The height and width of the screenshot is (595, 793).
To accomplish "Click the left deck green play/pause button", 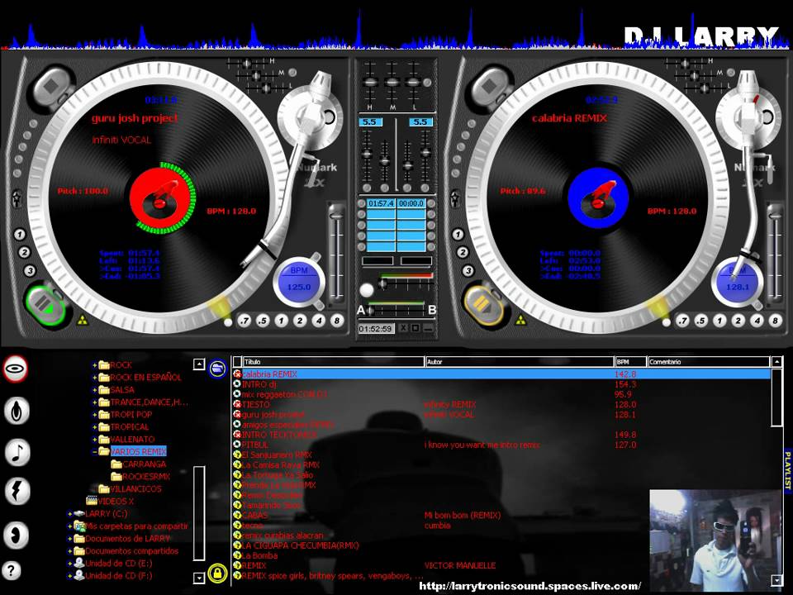I will (45, 305).
